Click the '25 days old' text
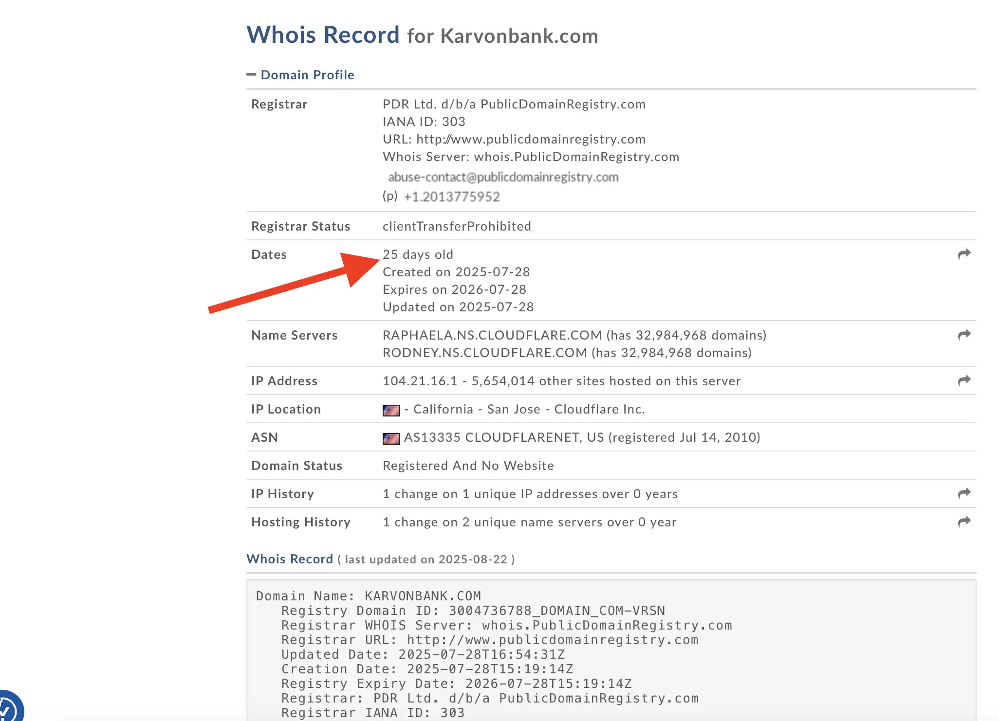The image size is (999, 721). [x=418, y=254]
